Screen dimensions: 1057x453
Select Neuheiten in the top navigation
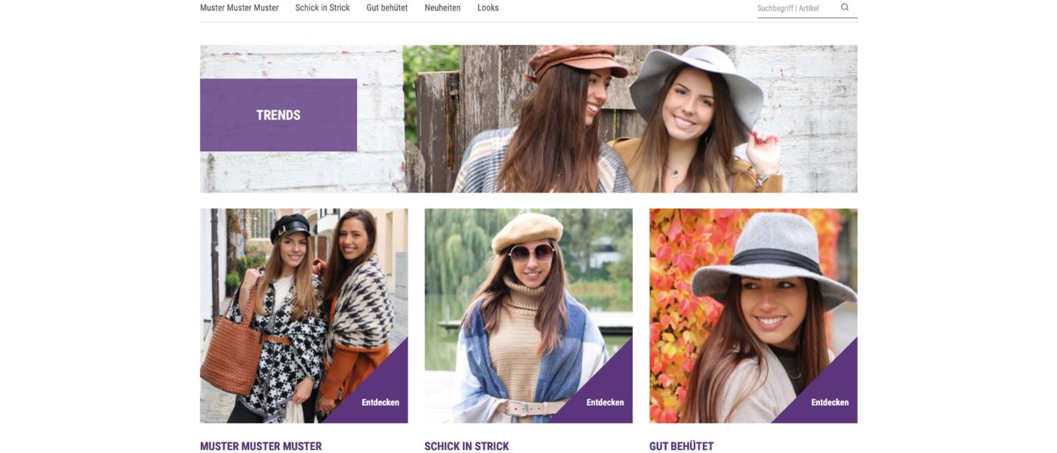[442, 8]
